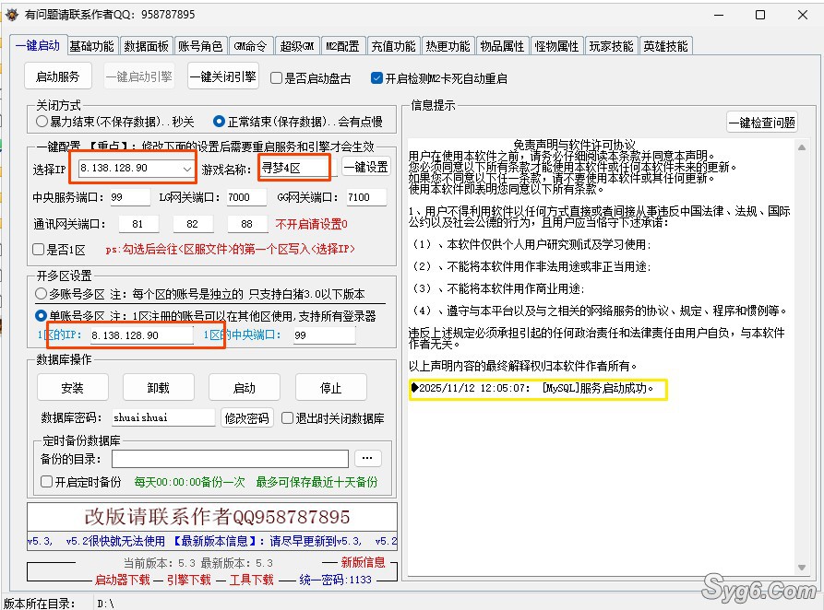Click the 修改密码 button
The image size is (824, 610).
point(247,417)
